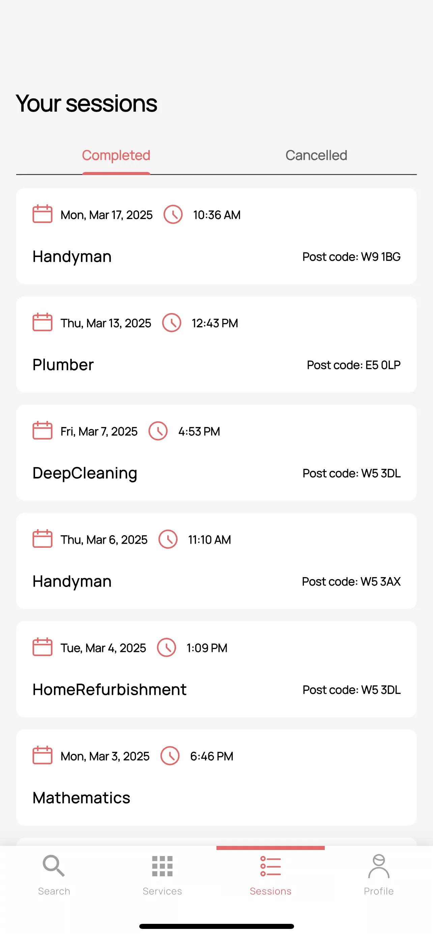Tap the Search magnifier icon
The image size is (433, 937).
pos(54,866)
